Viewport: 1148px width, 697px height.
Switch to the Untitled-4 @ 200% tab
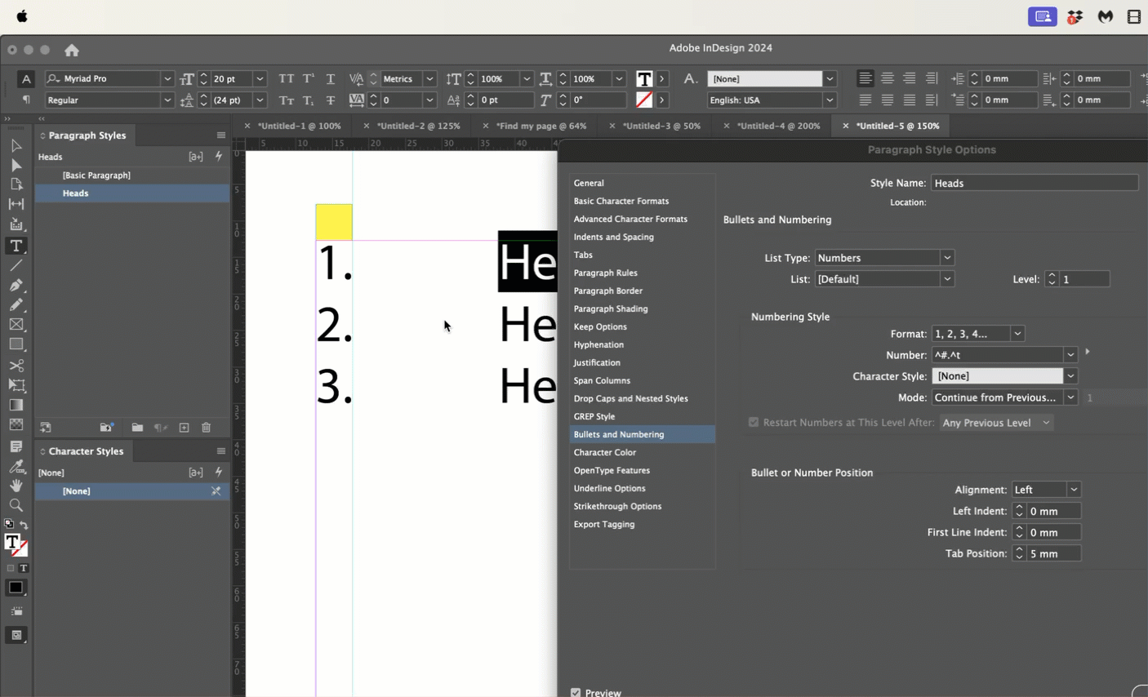coord(778,126)
